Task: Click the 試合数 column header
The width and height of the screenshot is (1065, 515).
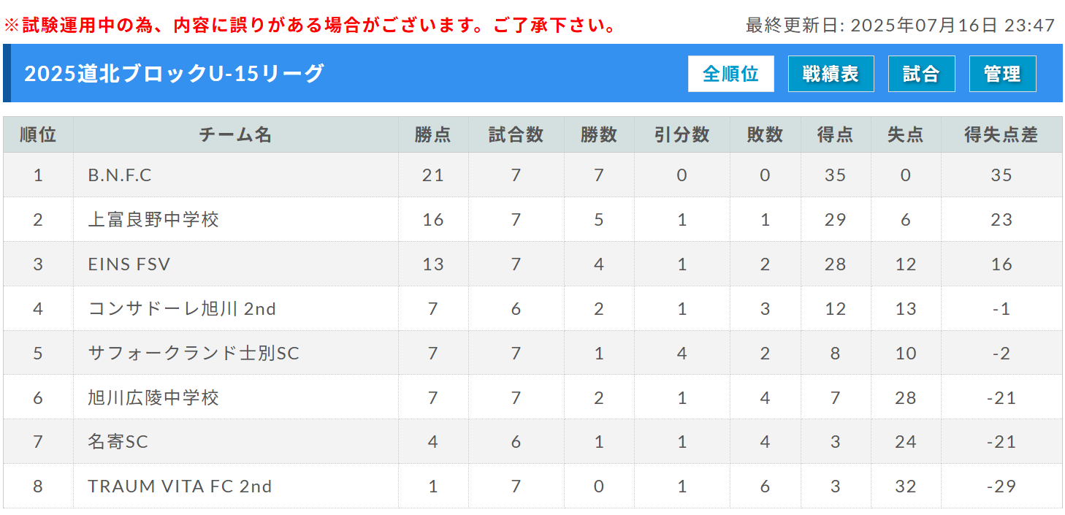Action: [516, 134]
